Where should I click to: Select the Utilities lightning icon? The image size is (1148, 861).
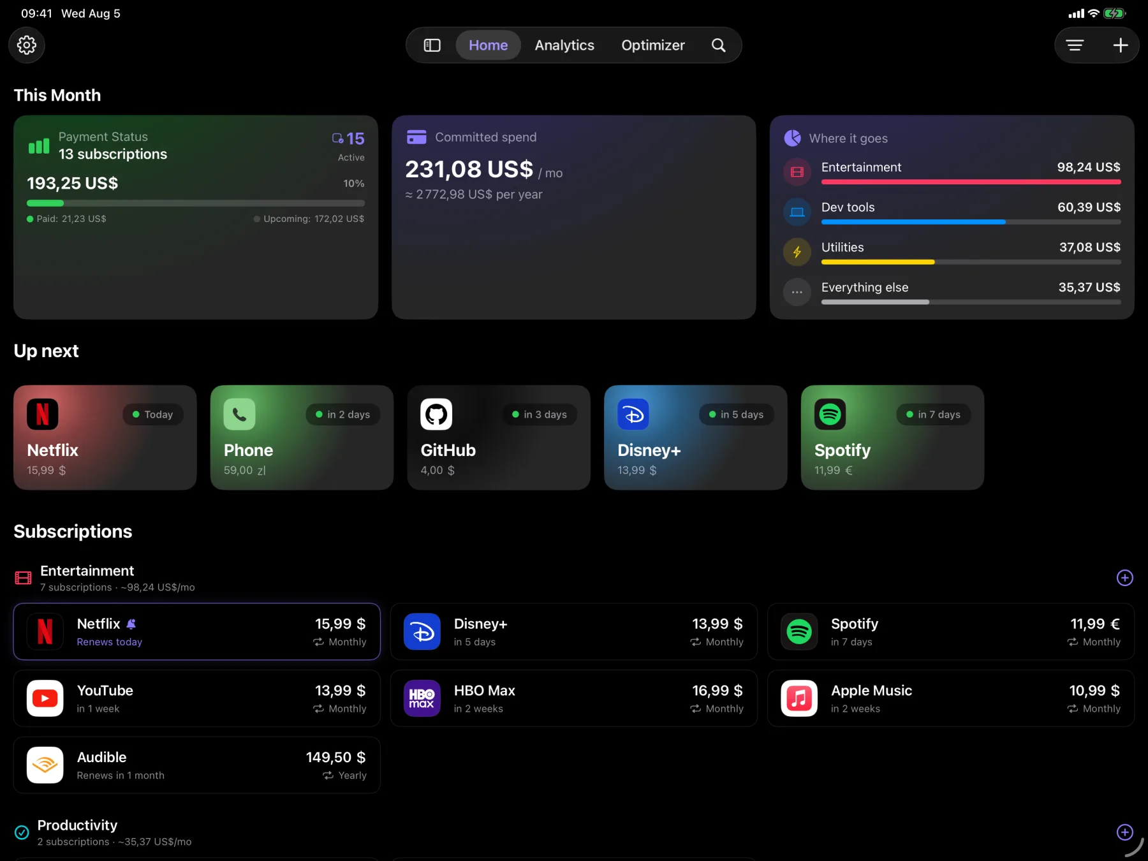pyautogui.click(x=797, y=253)
